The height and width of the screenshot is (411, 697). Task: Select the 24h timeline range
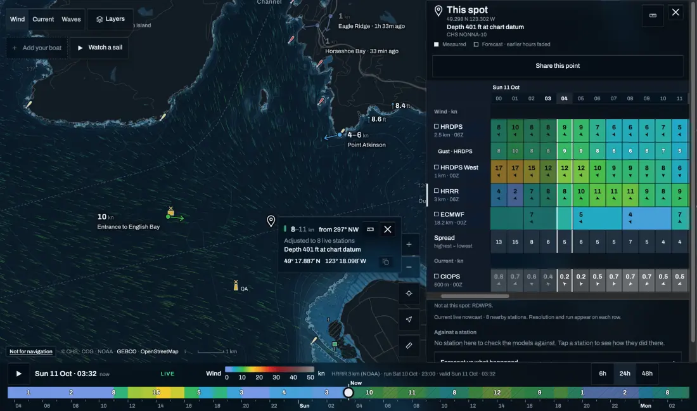pyautogui.click(x=625, y=374)
